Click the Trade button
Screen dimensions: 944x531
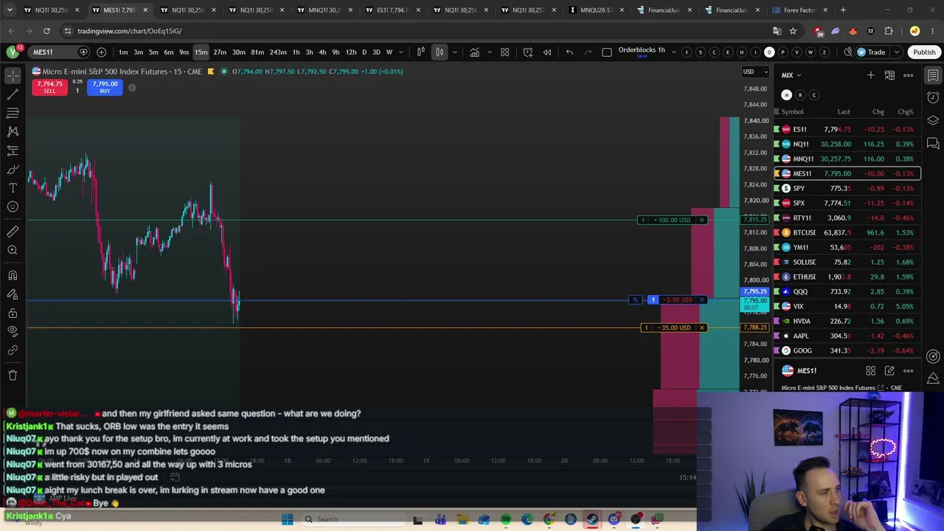click(x=872, y=52)
